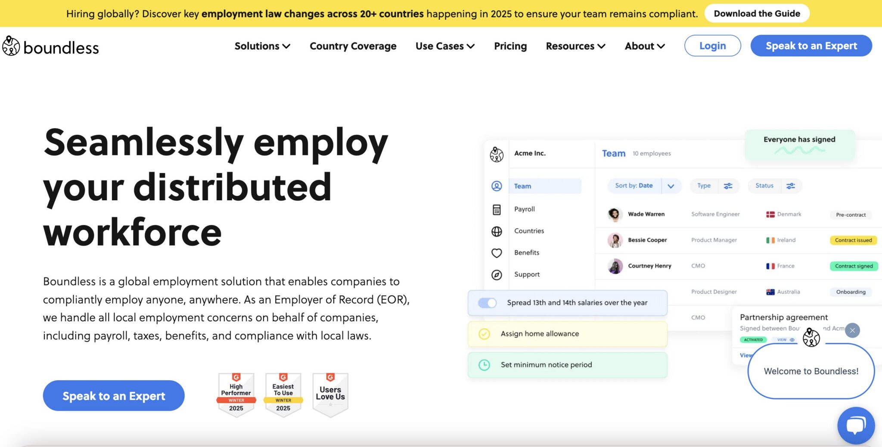Click Speak to an Expert

pos(811,46)
